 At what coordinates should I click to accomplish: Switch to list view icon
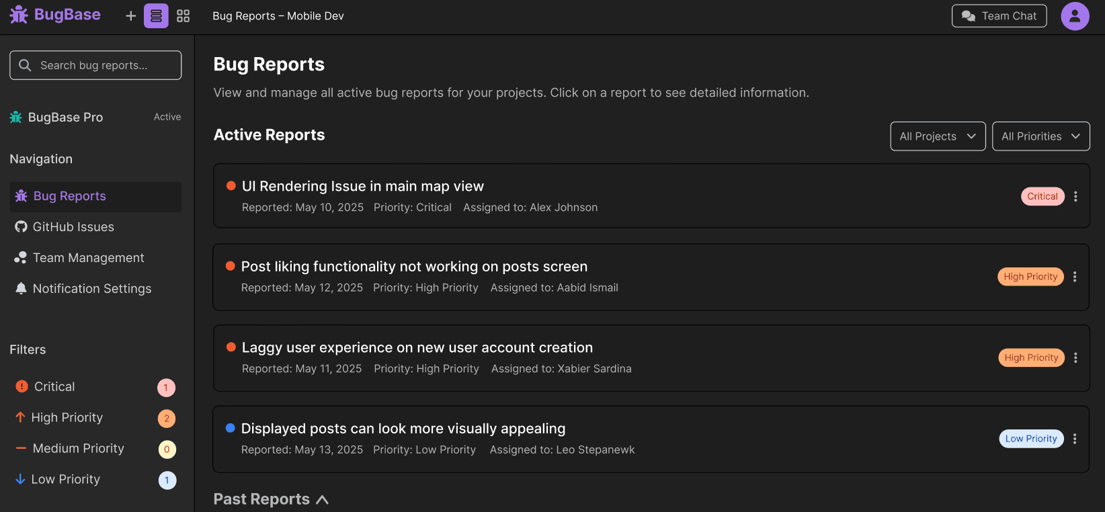(x=156, y=15)
